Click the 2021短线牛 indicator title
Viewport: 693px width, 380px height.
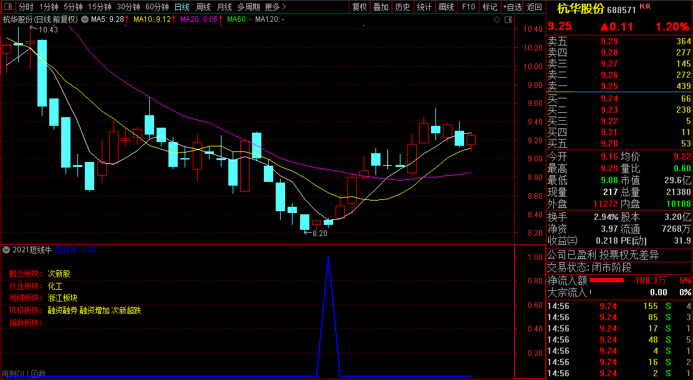click(x=32, y=250)
